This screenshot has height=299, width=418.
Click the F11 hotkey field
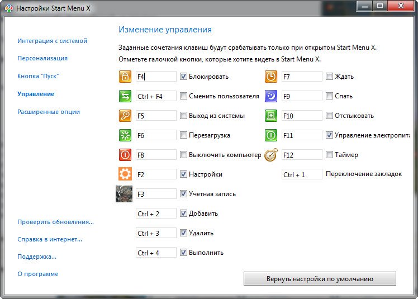click(302, 135)
